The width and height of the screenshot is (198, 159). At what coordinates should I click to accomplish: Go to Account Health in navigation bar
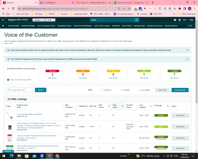tap(13, 26)
